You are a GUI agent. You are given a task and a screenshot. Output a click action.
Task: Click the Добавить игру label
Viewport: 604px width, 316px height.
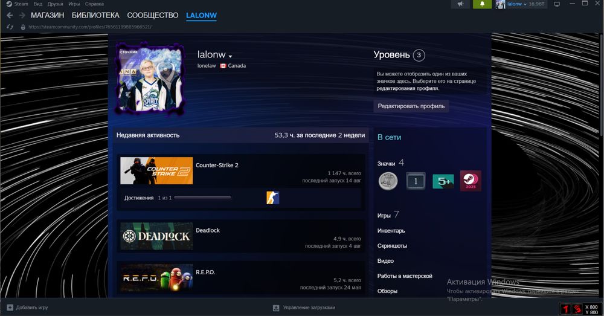click(x=32, y=308)
